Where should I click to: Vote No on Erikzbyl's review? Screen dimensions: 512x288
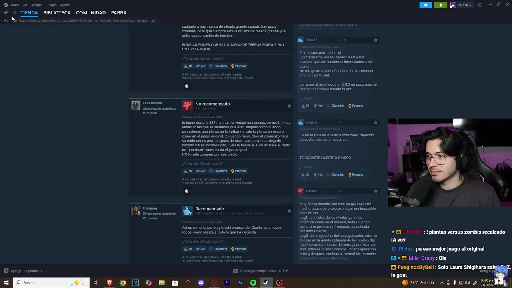(x=318, y=175)
